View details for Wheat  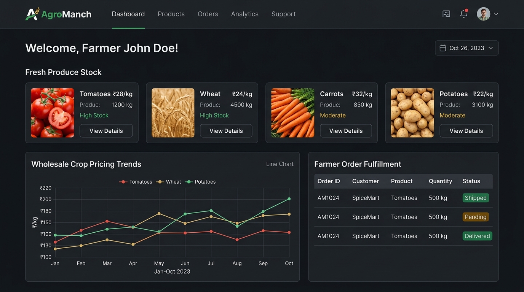coord(226,131)
